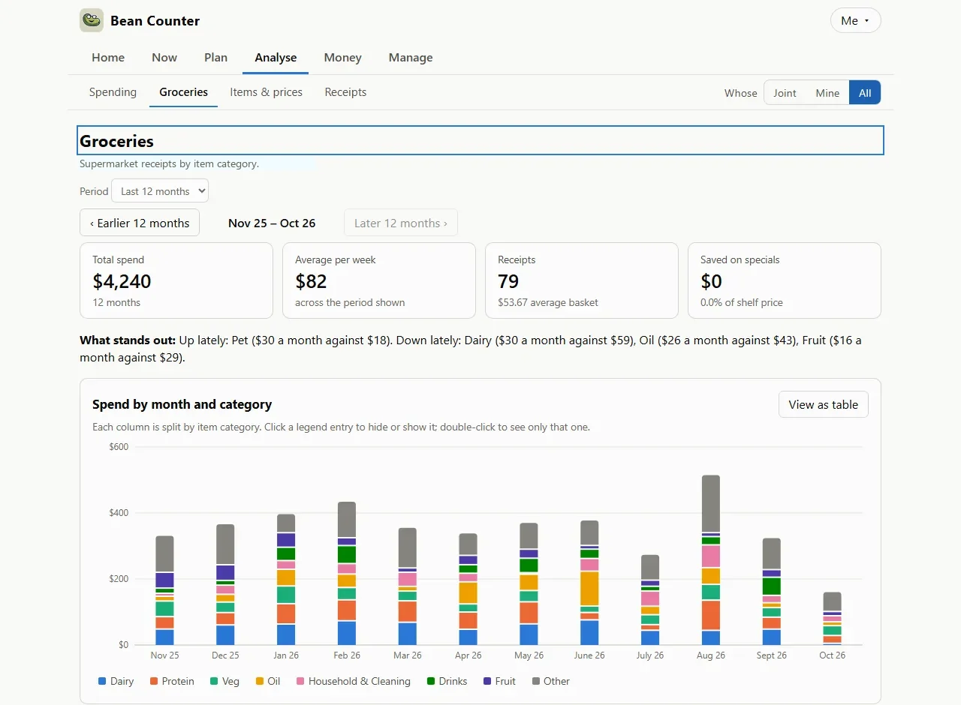Toggle the Protein legend entry
The width and height of the screenshot is (961, 705).
[172, 681]
